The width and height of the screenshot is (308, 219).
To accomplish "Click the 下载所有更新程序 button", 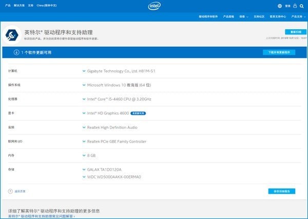I will tap(279, 52).
